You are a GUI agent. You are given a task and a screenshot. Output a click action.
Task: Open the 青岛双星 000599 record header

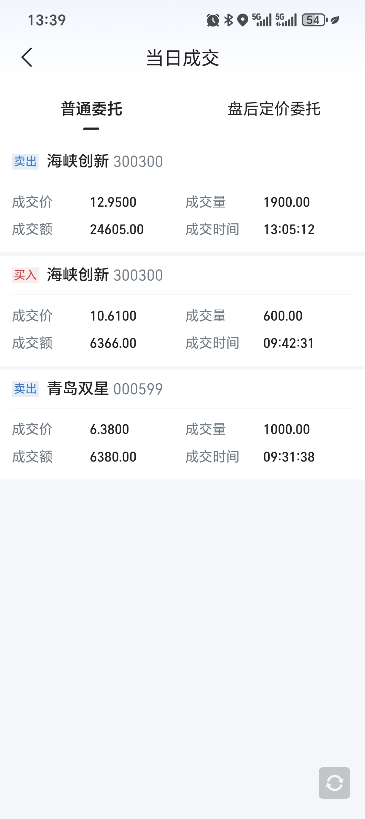(105, 389)
